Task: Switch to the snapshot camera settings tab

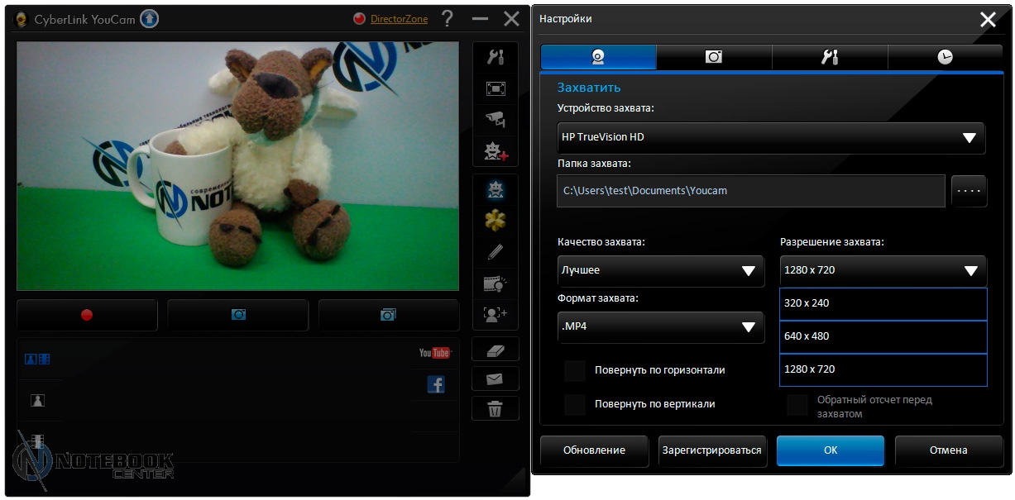Action: tap(714, 57)
